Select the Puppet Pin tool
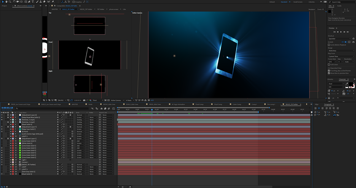Viewport: 356px width, 188px height. [x=53, y=1]
